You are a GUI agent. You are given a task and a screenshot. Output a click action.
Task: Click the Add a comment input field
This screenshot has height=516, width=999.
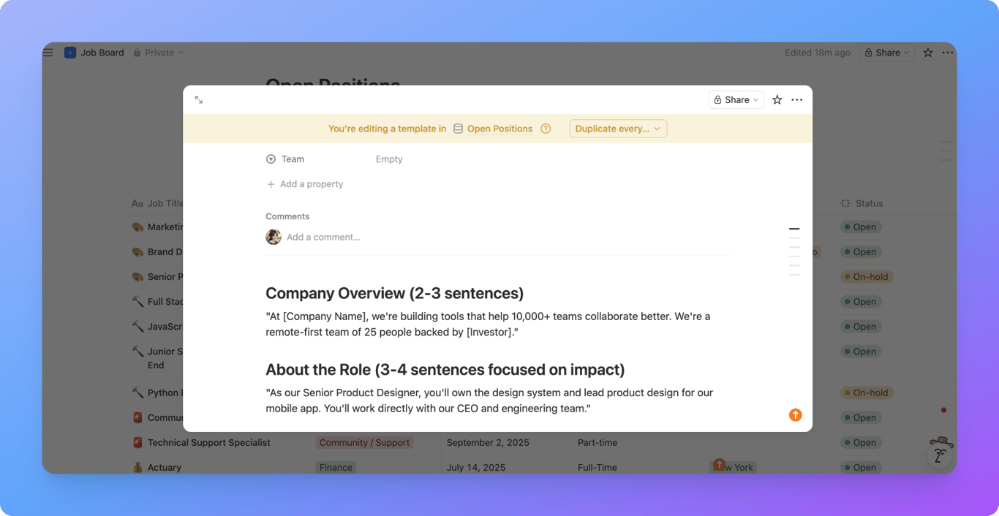pos(324,237)
